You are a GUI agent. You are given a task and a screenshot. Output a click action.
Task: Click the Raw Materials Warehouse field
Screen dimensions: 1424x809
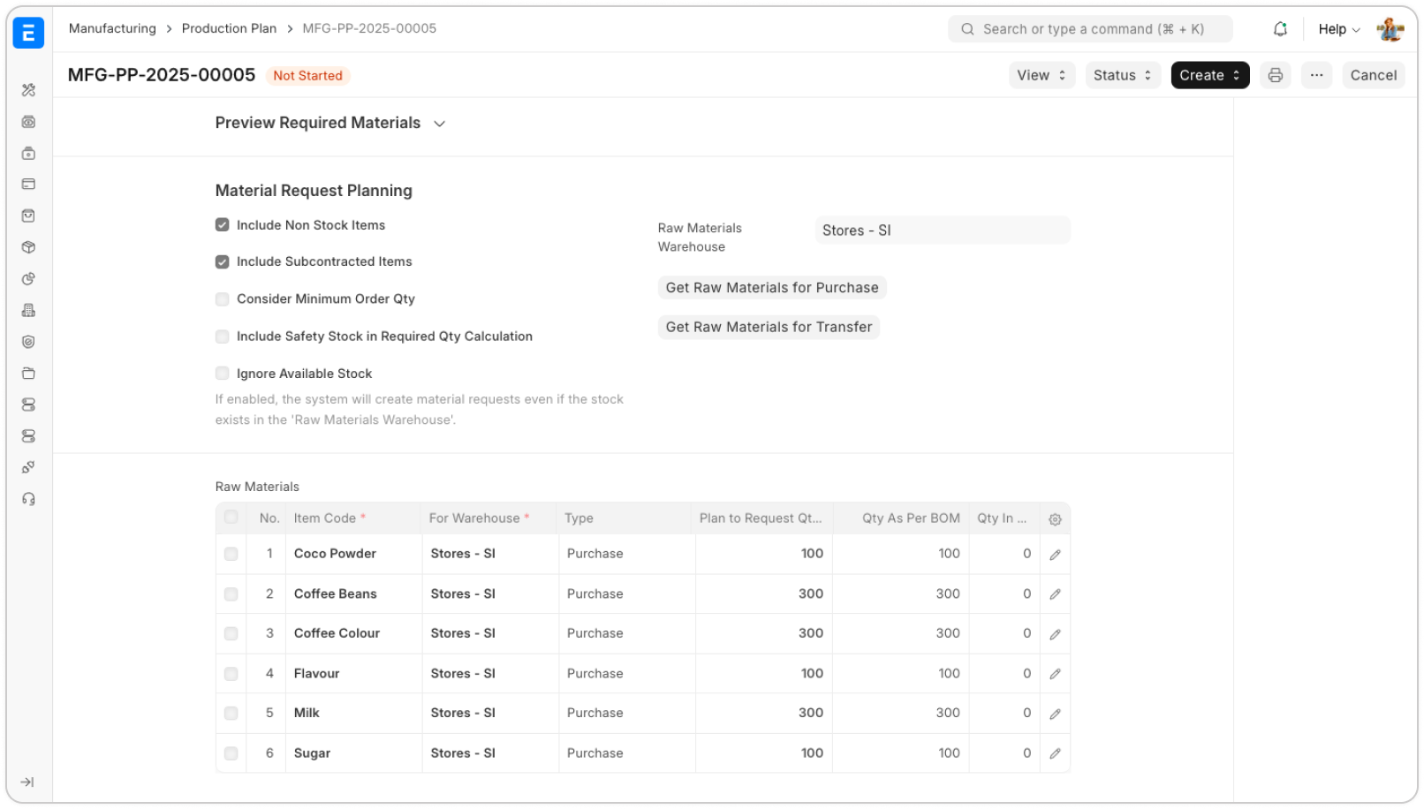(943, 231)
